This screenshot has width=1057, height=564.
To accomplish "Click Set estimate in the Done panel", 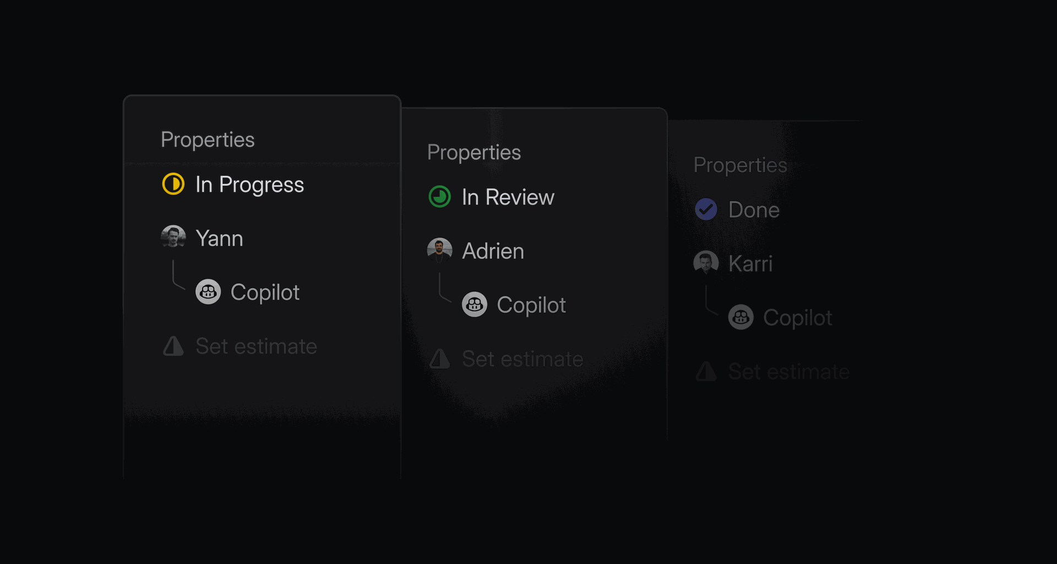I will pyautogui.click(x=788, y=372).
